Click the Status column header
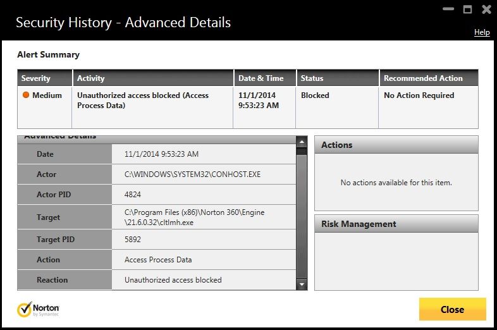This screenshot has width=497, height=330. point(312,78)
